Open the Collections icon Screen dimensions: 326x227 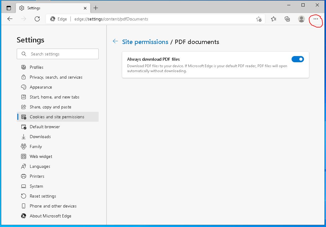click(287, 19)
